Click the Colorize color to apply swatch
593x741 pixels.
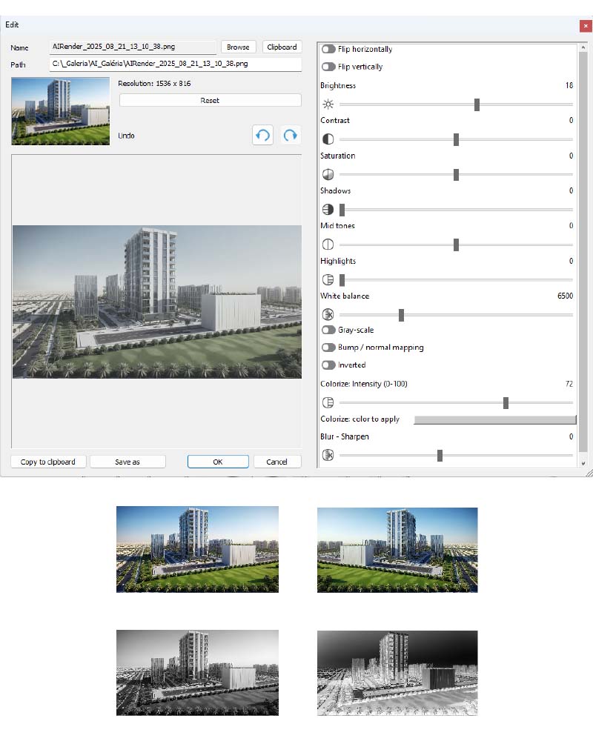coord(493,419)
